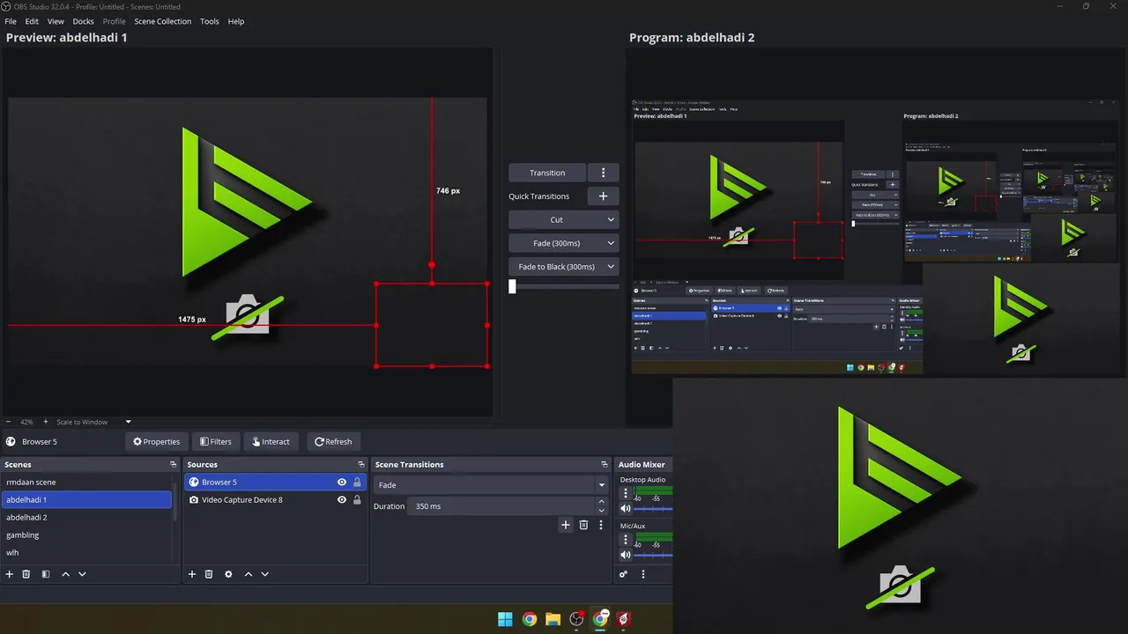Open the Tools menu
The width and height of the screenshot is (1128, 634).
pos(210,21)
